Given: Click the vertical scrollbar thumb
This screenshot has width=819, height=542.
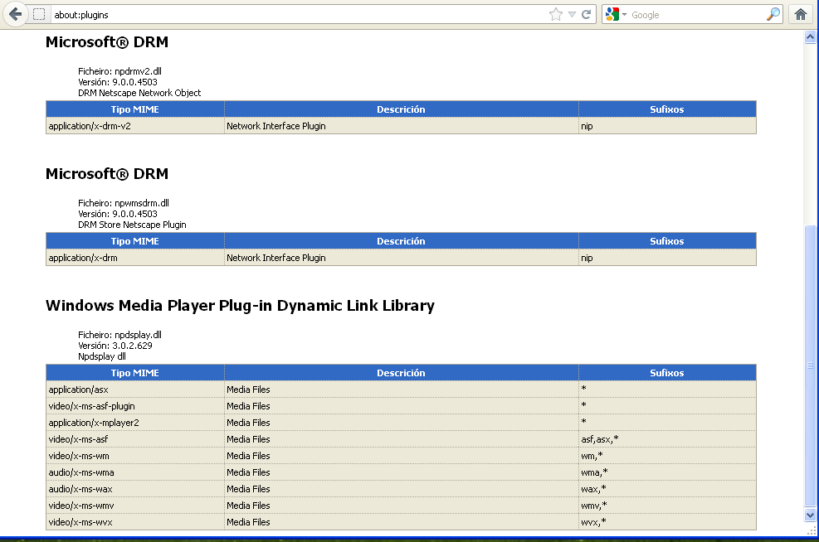Looking at the screenshot, I should (x=811, y=365).
